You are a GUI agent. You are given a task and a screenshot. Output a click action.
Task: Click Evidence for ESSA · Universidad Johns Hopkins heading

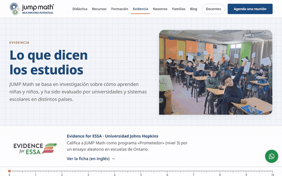pyautogui.click(x=112, y=136)
